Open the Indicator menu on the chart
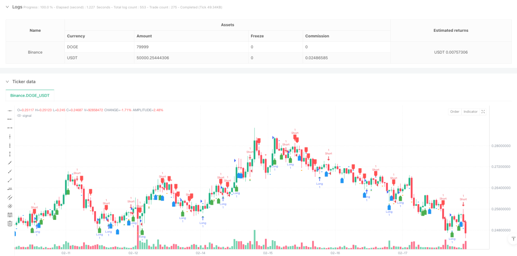Screen dimensions: 517x256 (x=470, y=112)
